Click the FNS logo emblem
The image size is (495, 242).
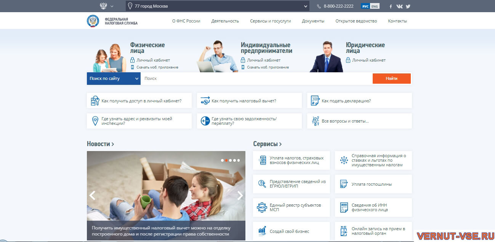click(93, 21)
